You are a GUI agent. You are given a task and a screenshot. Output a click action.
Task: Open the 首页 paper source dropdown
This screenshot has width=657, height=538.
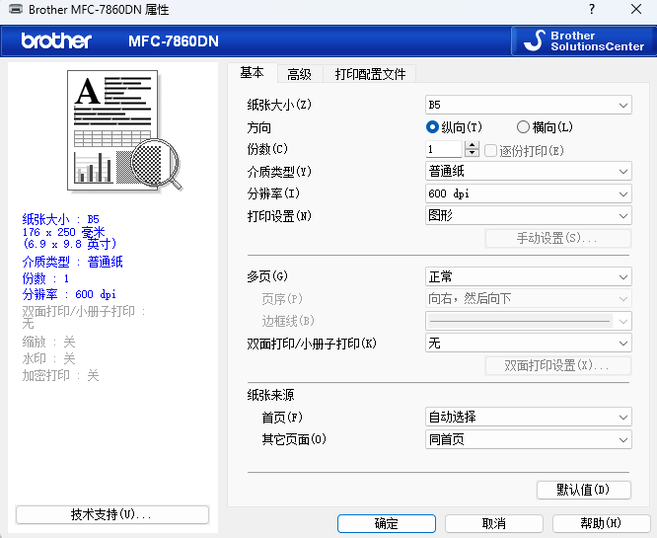pyautogui.click(x=528, y=418)
